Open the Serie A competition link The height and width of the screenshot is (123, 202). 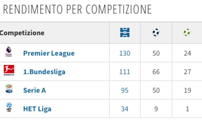point(35,90)
